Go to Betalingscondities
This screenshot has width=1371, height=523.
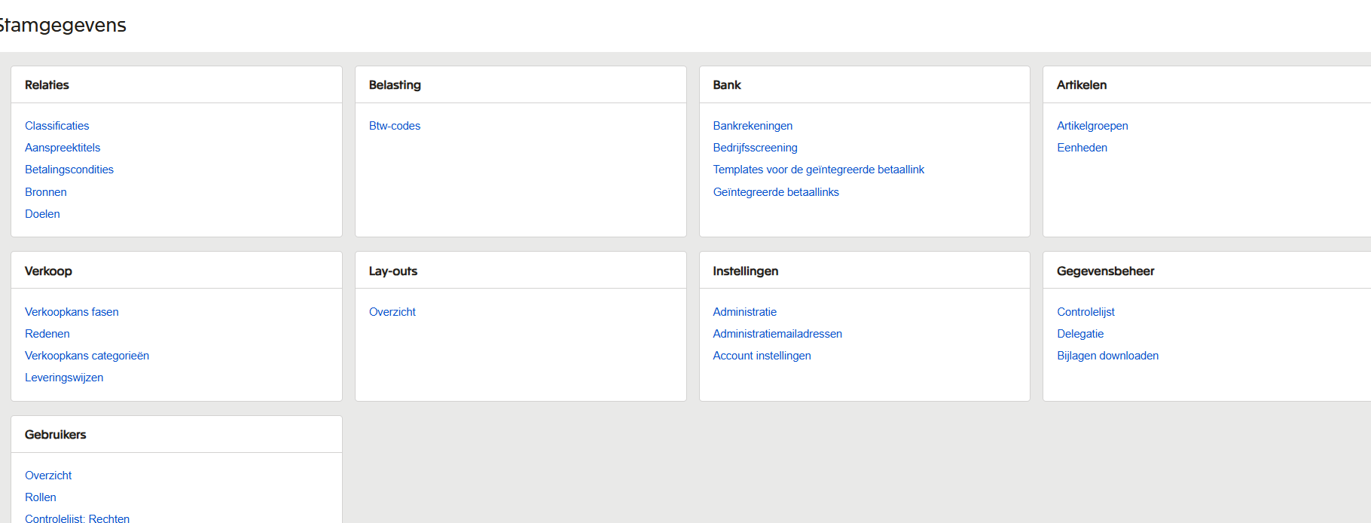point(69,170)
